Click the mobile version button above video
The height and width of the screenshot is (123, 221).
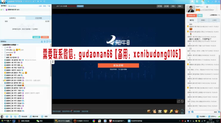(x=166, y=6)
